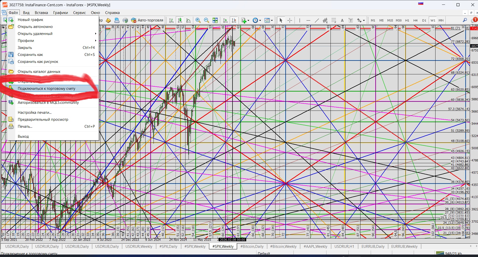Choose Подключиться к торговому счету
The width and height of the screenshot is (478, 257).
click(x=46, y=89)
